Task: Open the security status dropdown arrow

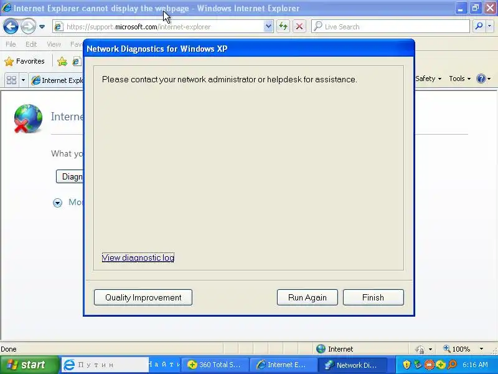Action: (x=430, y=349)
